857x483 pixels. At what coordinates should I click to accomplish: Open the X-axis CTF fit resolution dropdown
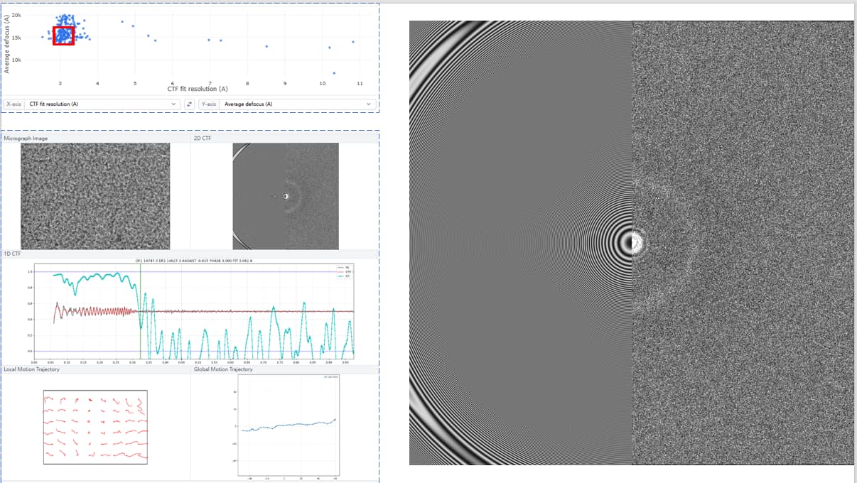(x=103, y=104)
